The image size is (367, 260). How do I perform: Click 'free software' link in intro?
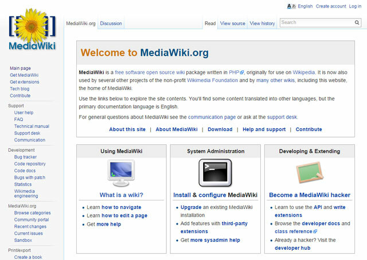[x=129, y=73]
